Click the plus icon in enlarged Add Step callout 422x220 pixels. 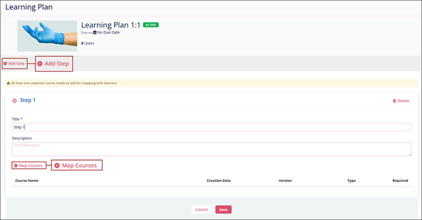click(x=40, y=64)
